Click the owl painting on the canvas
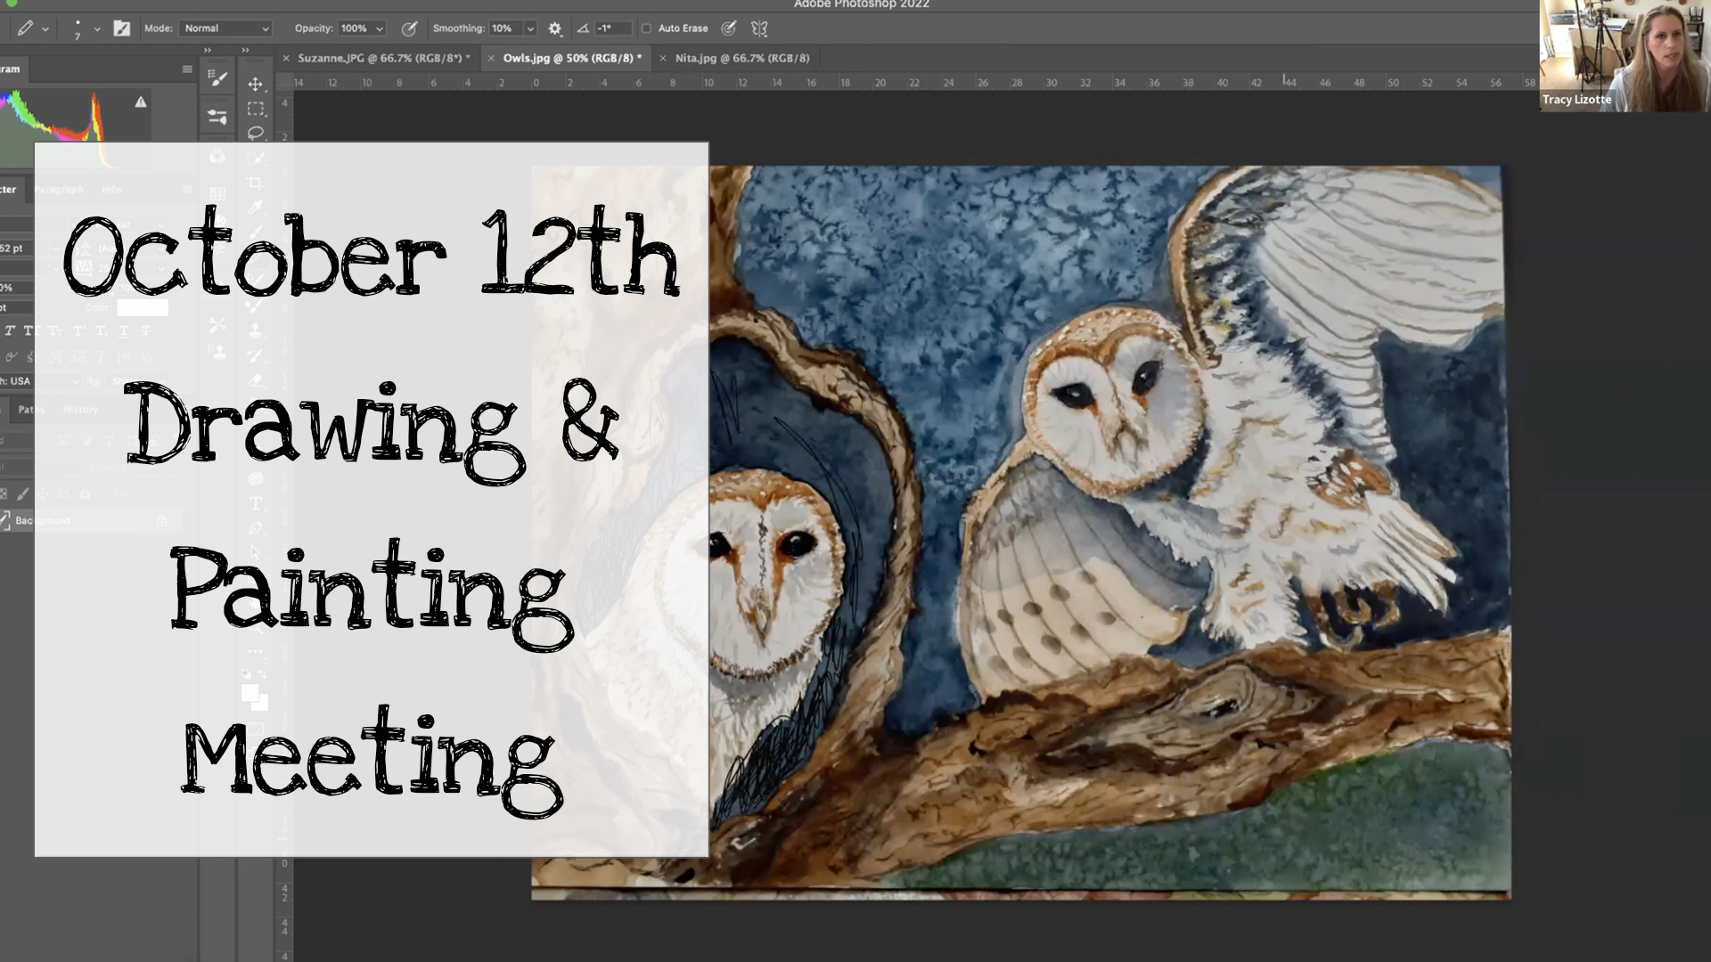The height and width of the screenshot is (962, 1711). [x=1020, y=532]
